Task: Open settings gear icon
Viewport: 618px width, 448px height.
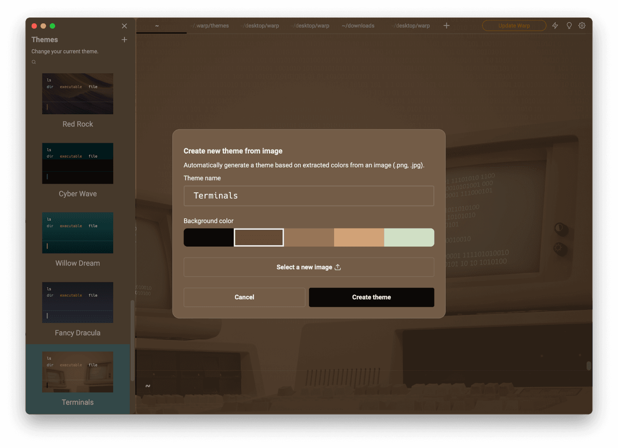Action: [582, 25]
